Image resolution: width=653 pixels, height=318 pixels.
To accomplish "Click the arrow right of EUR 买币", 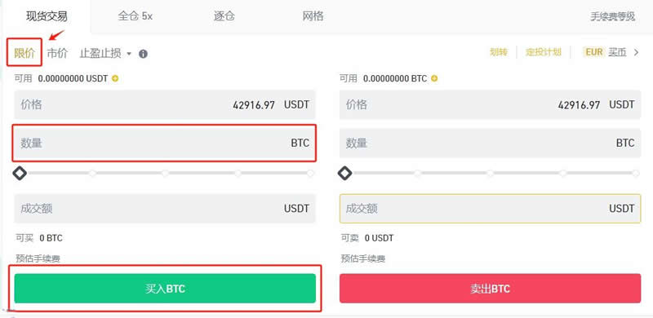I will tap(636, 52).
